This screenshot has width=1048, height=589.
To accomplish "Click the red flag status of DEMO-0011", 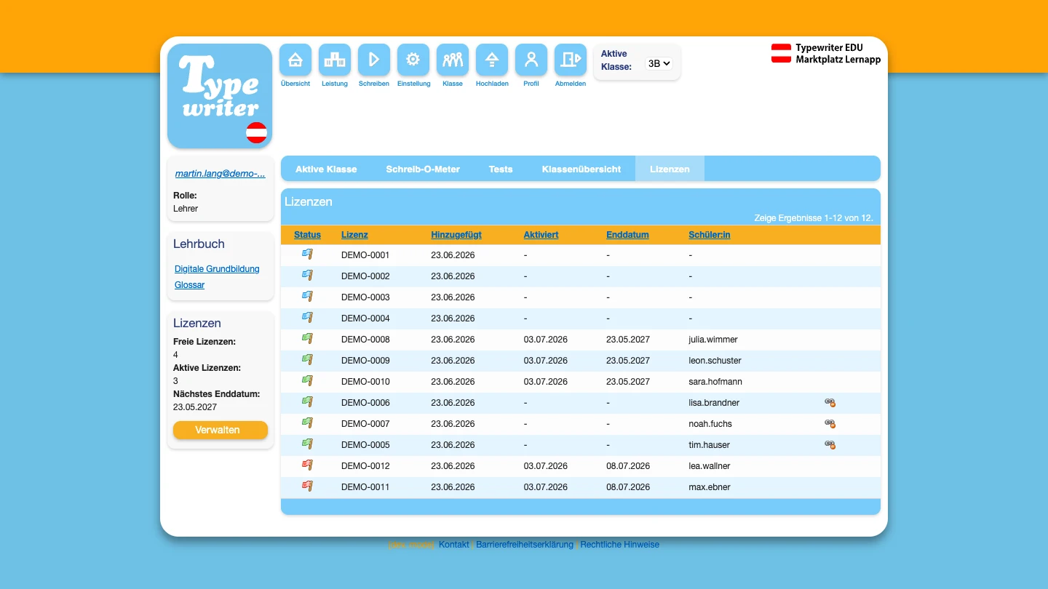I will 307,486.
